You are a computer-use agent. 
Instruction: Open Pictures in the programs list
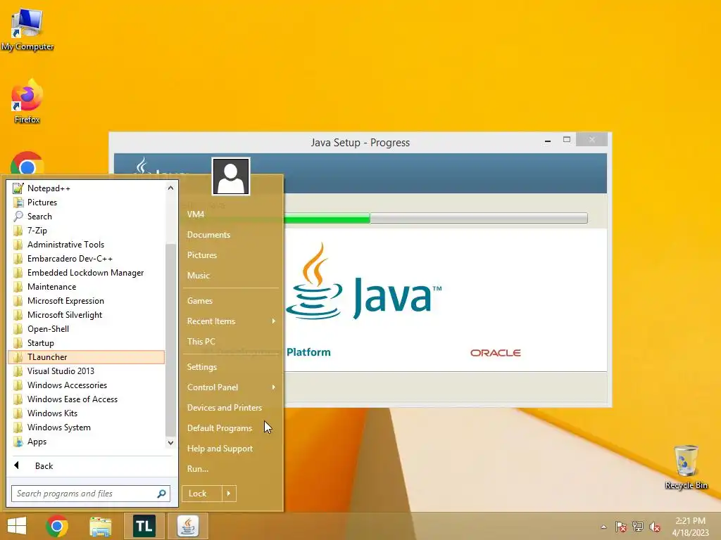pos(86,202)
